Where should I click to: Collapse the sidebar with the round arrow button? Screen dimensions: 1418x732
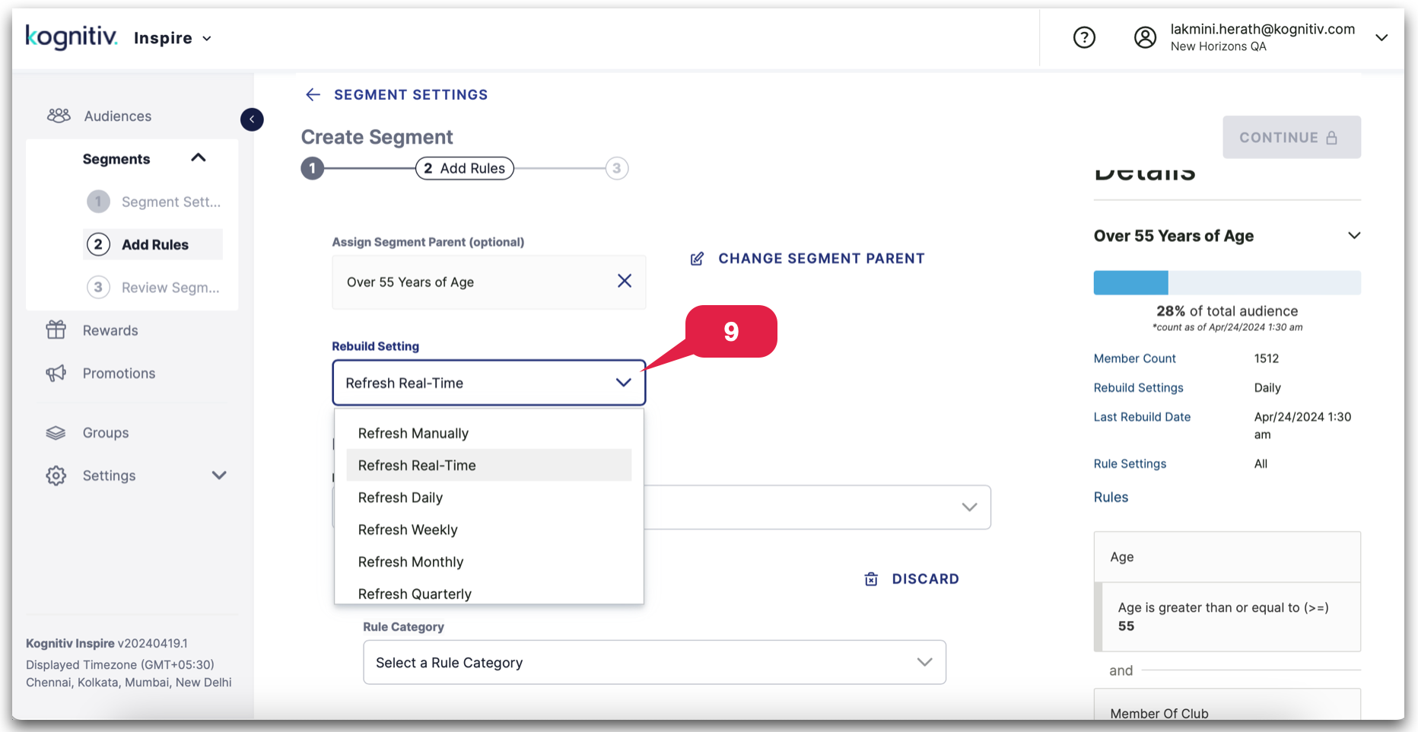coord(252,119)
